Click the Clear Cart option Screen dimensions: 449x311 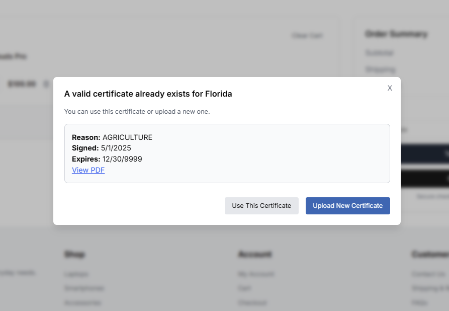coord(307,35)
